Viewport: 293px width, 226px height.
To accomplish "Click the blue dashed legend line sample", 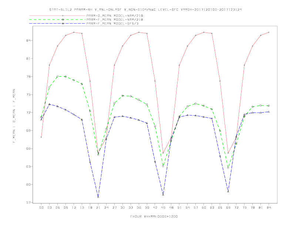I will [x=57, y=24].
